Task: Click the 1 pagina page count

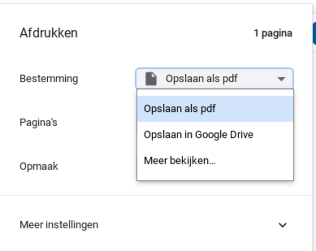Action: 273,33
